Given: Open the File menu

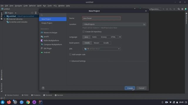Looking at the screenshot, I should click(2, 6).
